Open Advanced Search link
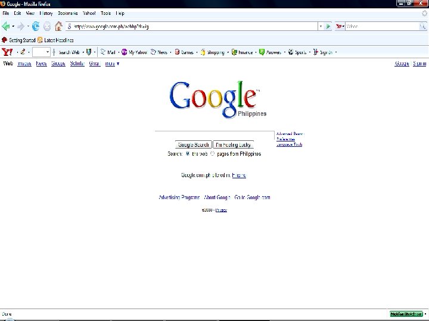Viewport: 429px width, 321px height. coord(290,134)
